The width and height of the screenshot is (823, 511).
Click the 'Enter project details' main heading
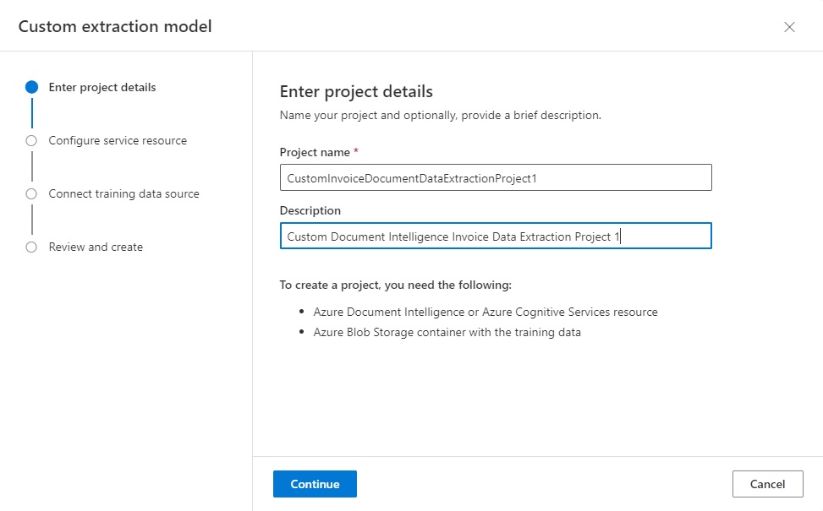(x=356, y=91)
